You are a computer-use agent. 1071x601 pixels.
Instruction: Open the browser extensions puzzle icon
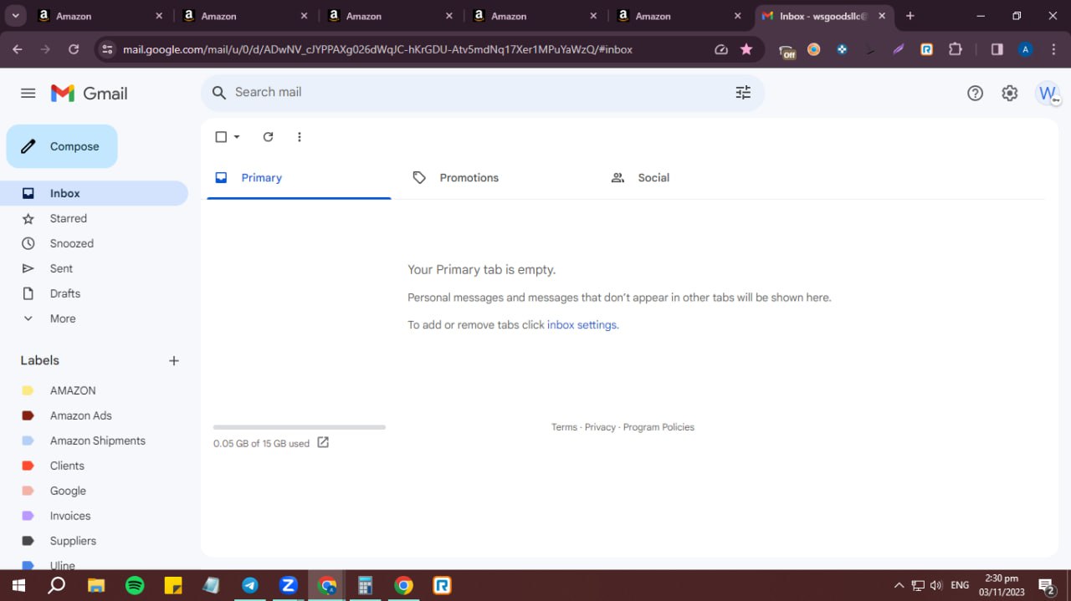[956, 49]
